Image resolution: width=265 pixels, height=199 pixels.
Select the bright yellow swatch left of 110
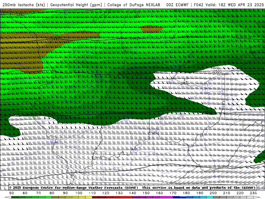pyautogui.click(x=89, y=197)
